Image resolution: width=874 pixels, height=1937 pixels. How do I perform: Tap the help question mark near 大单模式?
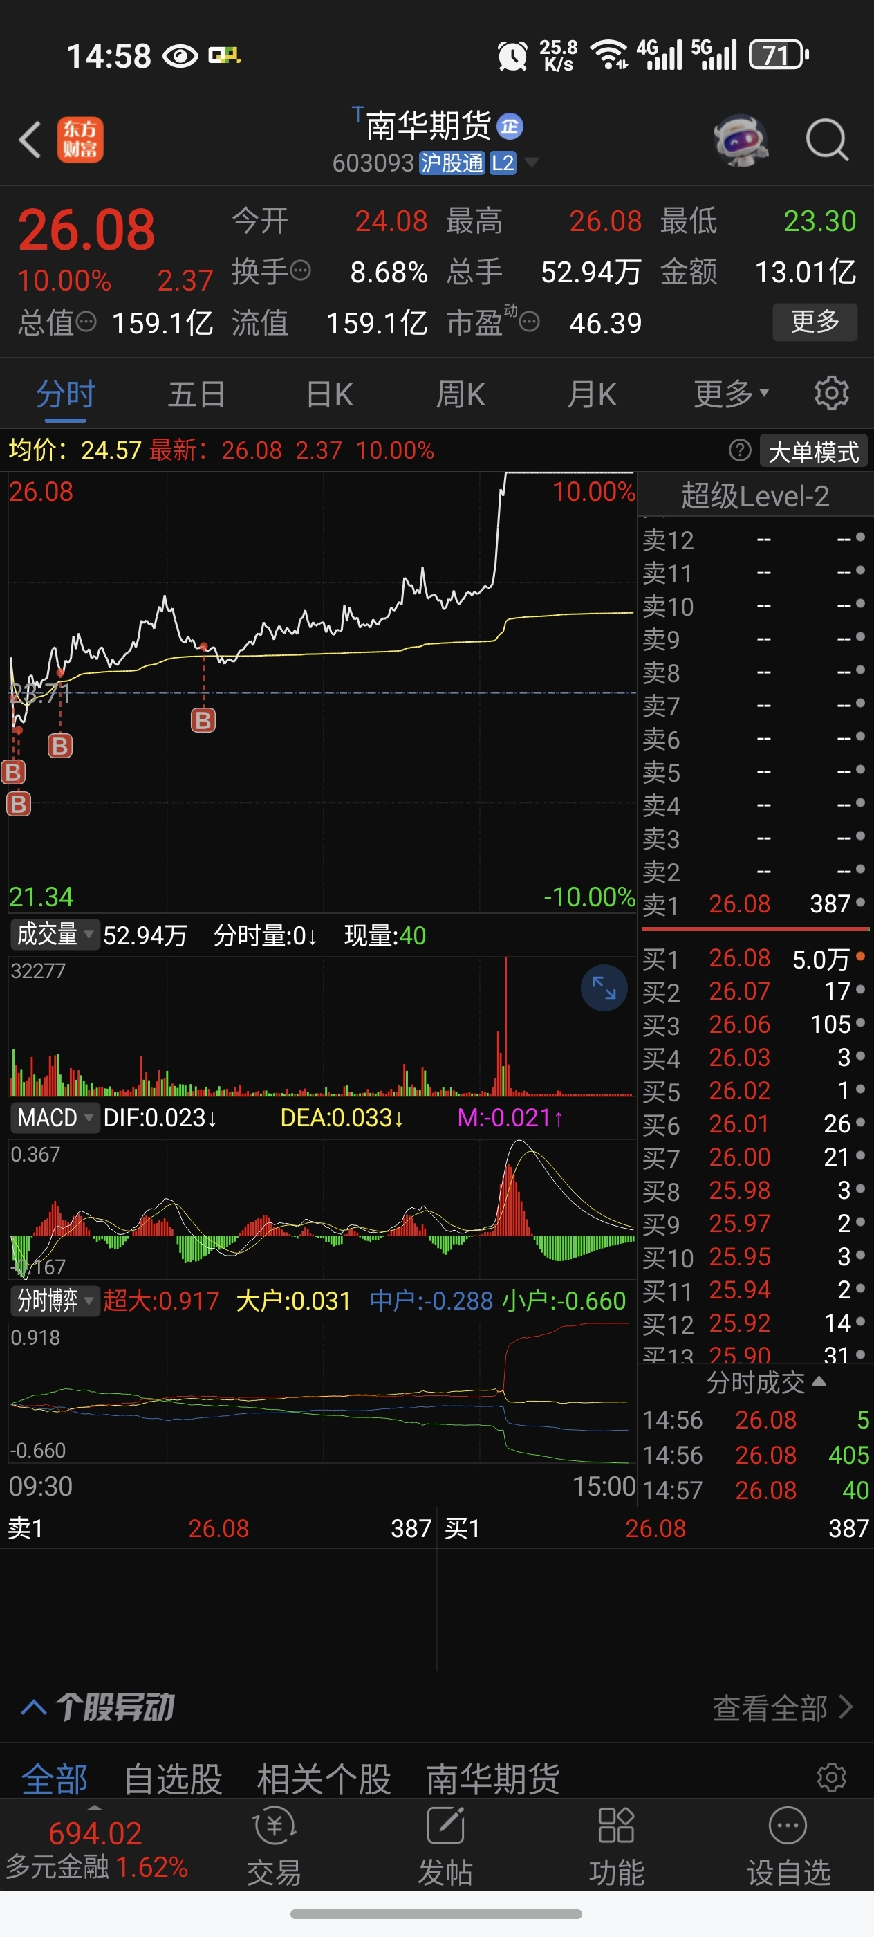[739, 450]
